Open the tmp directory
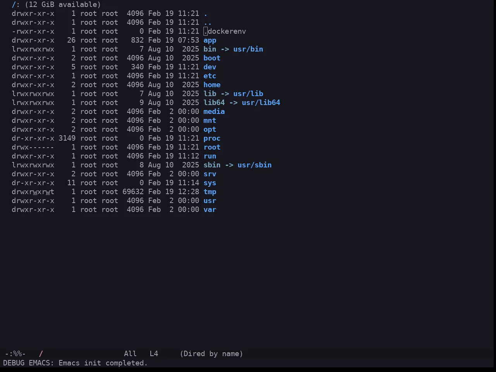The height and width of the screenshot is (372, 496). tap(210, 192)
